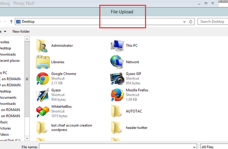Select the header twitter folder
Screen dimensions: 228x149
[117, 127]
